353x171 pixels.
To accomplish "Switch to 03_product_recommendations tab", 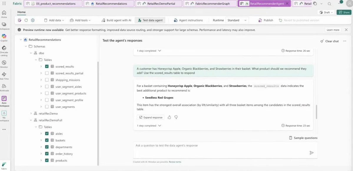I will click(53, 4).
